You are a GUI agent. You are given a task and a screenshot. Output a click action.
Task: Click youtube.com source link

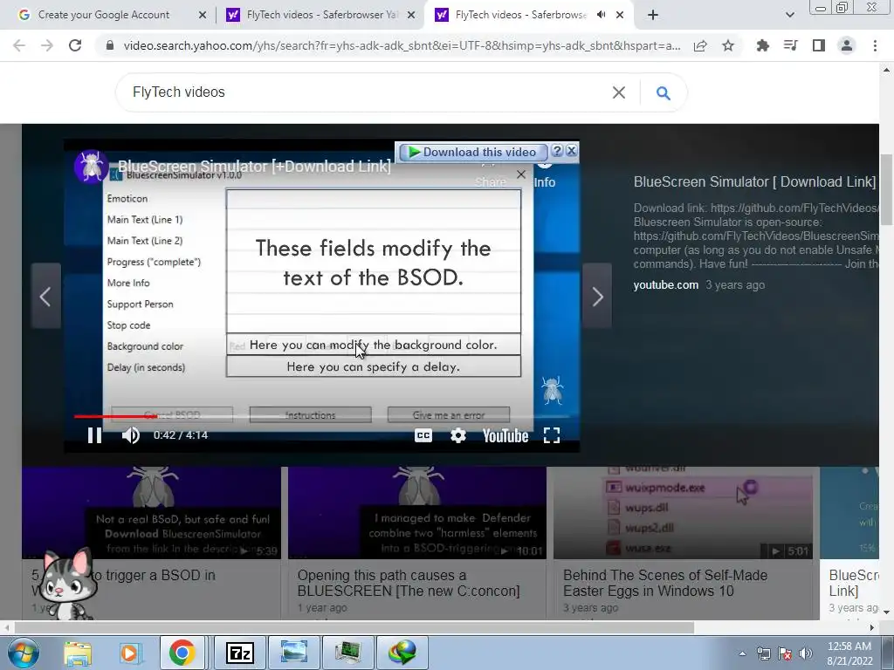pyautogui.click(x=665, y=285)
